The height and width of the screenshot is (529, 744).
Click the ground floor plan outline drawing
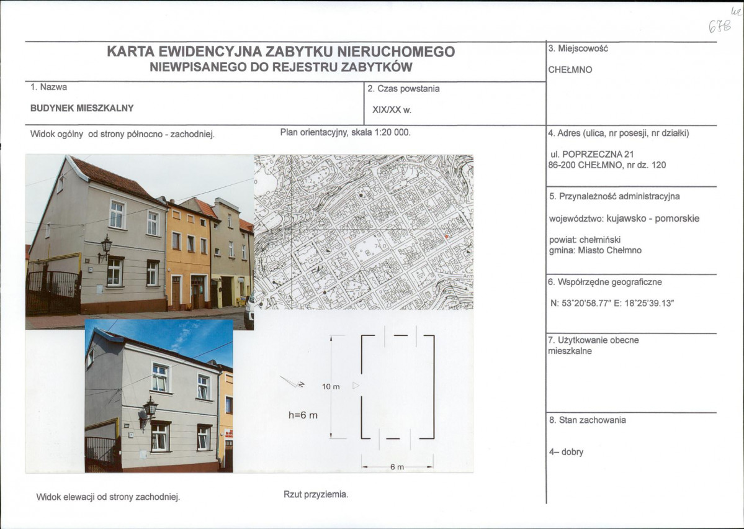point(398,387)
